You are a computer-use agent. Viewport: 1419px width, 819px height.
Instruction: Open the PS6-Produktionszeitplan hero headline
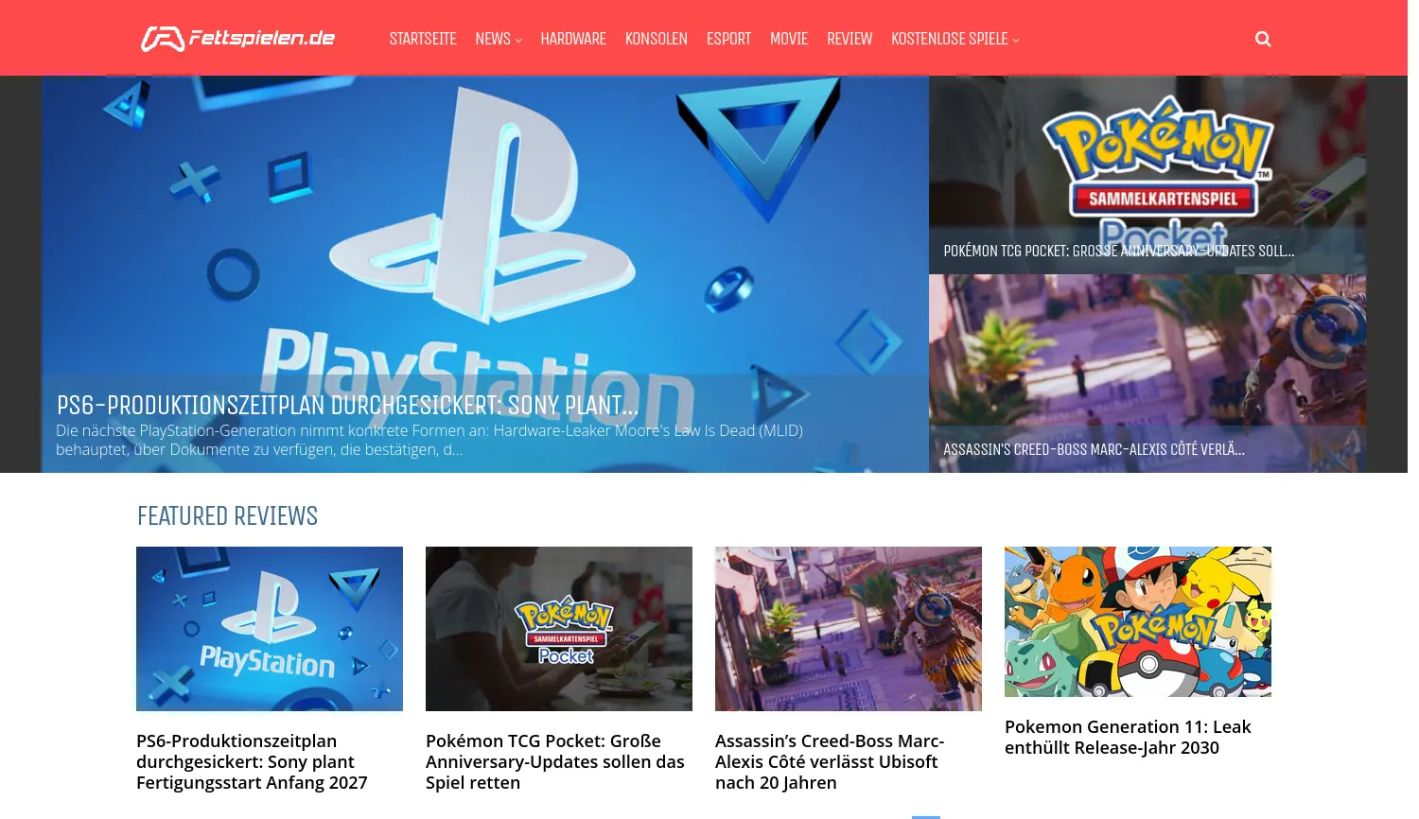pyautogui.click(x=346, y=406)
